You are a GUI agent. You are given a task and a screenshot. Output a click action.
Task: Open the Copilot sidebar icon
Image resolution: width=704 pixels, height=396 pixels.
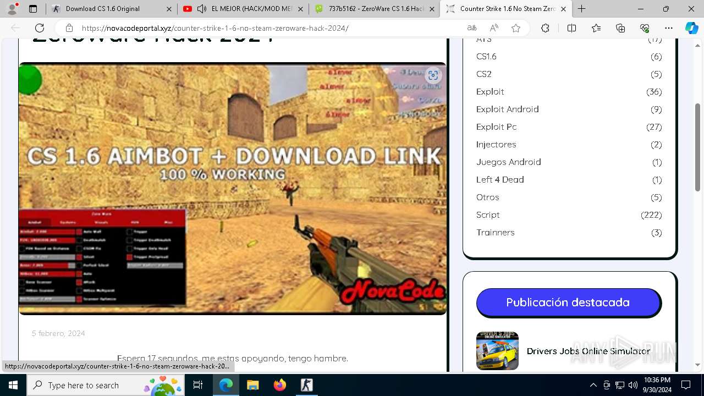691,28
